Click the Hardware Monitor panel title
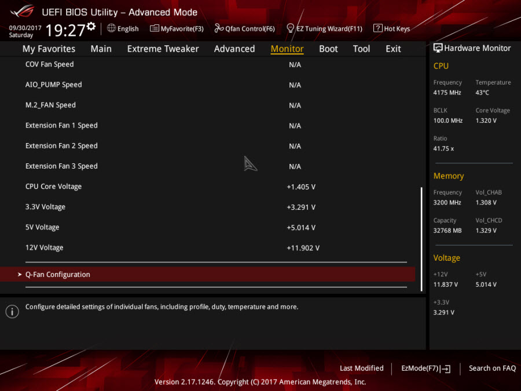Viewport: 521px width, 391px height. tap(478, 48)
